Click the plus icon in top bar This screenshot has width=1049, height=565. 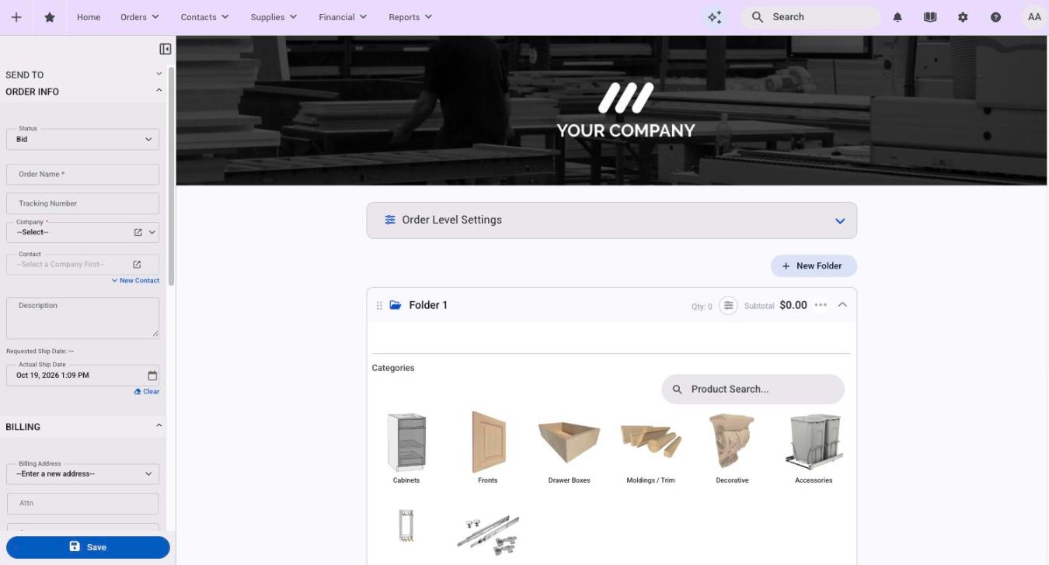16,17
